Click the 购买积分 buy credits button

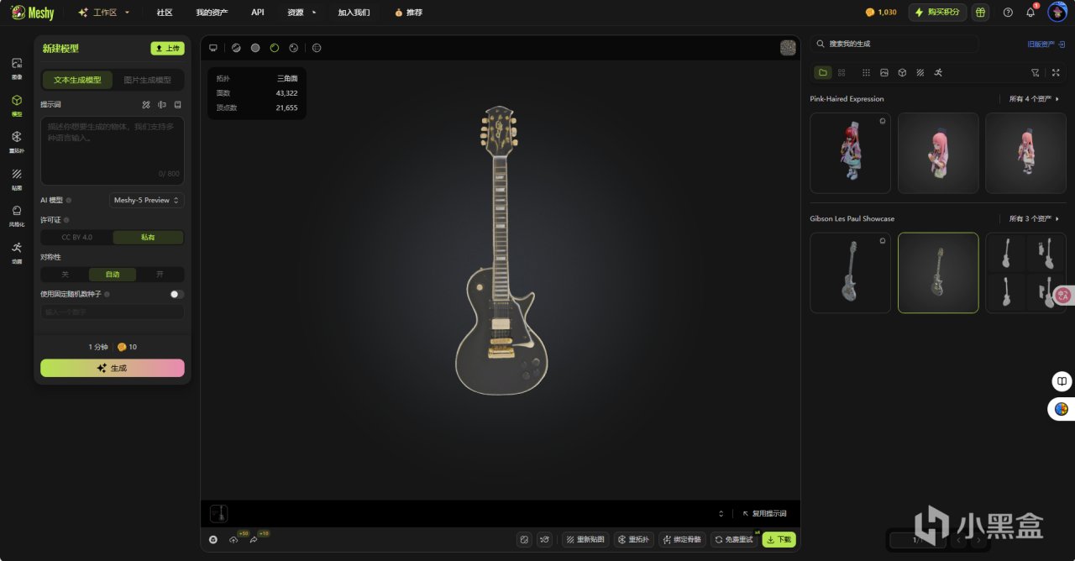coord(937,13)
